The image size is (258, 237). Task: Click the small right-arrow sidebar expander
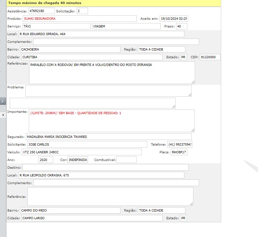pyautogui.click(x=3, y=115)
